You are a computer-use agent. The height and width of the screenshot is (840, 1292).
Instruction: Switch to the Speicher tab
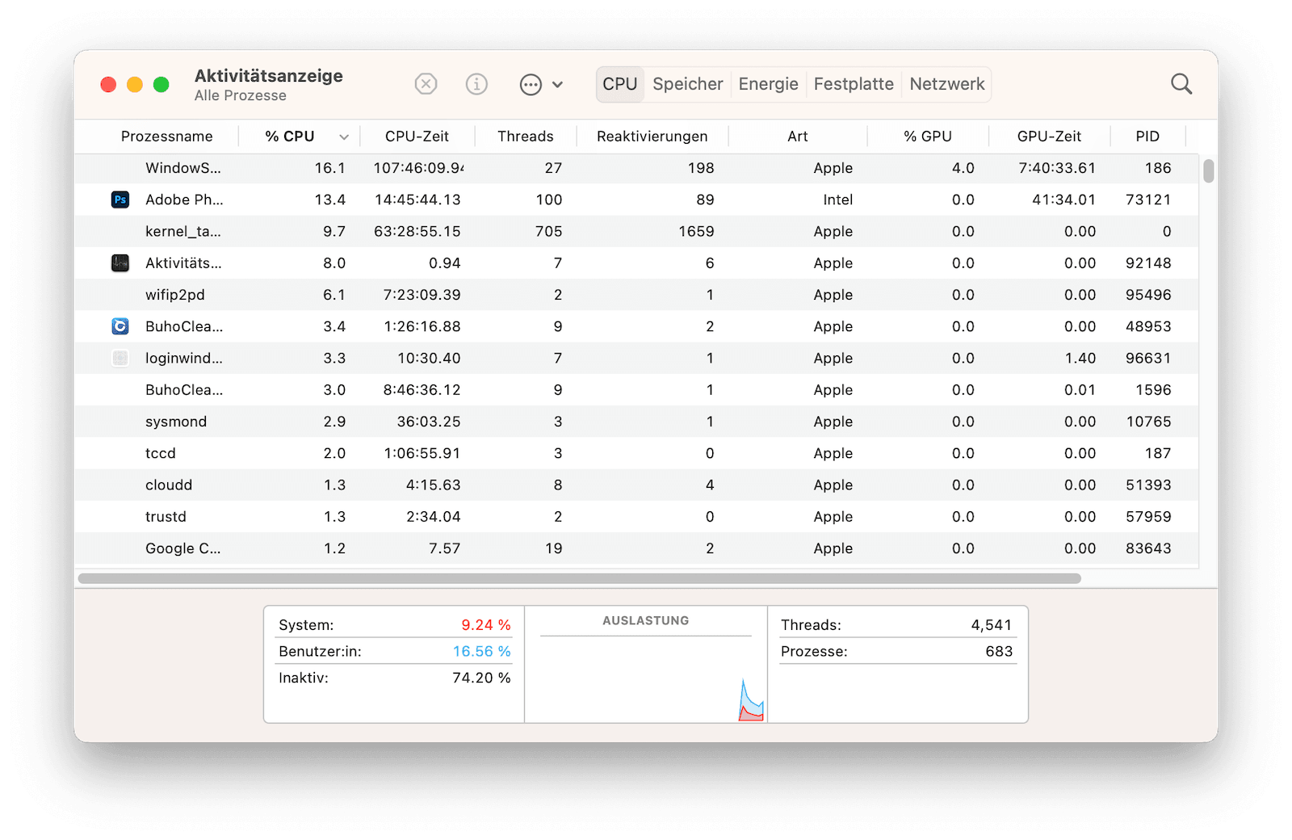(x=688, y=84)
